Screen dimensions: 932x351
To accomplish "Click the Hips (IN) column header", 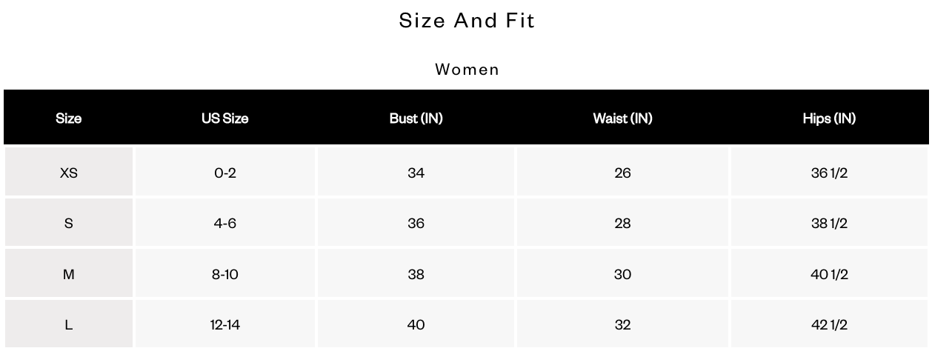I will (x=829, y=118).
